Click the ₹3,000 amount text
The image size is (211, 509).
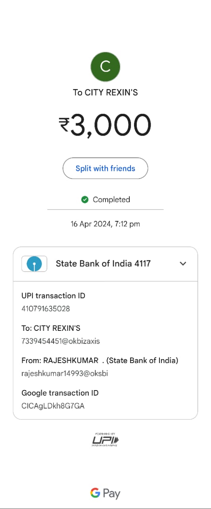(x=105, y=126)
